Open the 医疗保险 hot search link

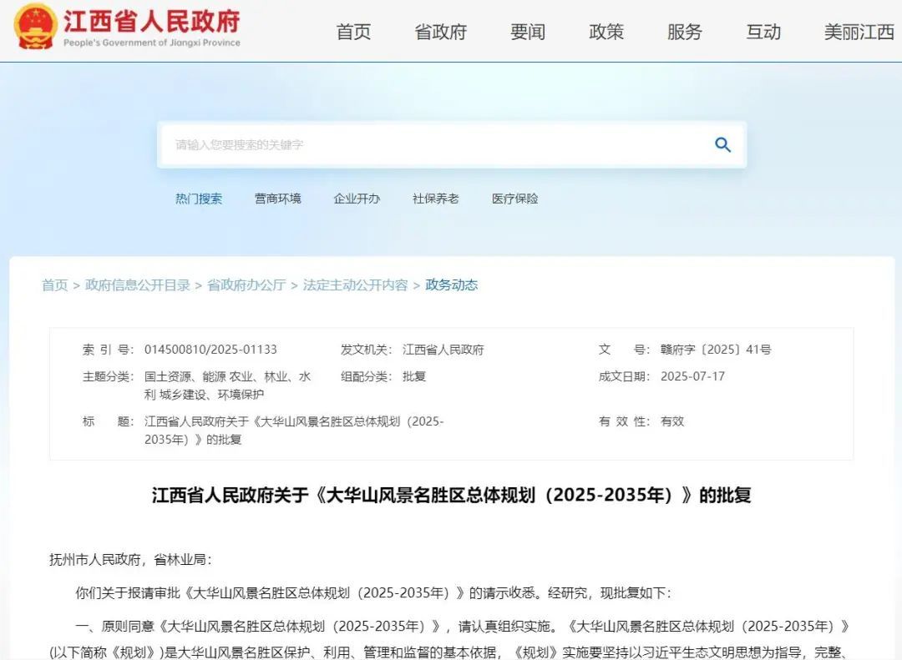click(x=514, y=199)
